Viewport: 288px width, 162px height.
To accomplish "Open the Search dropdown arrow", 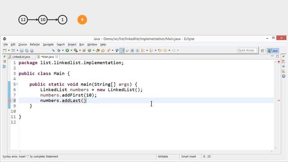I will click(112, 50).
